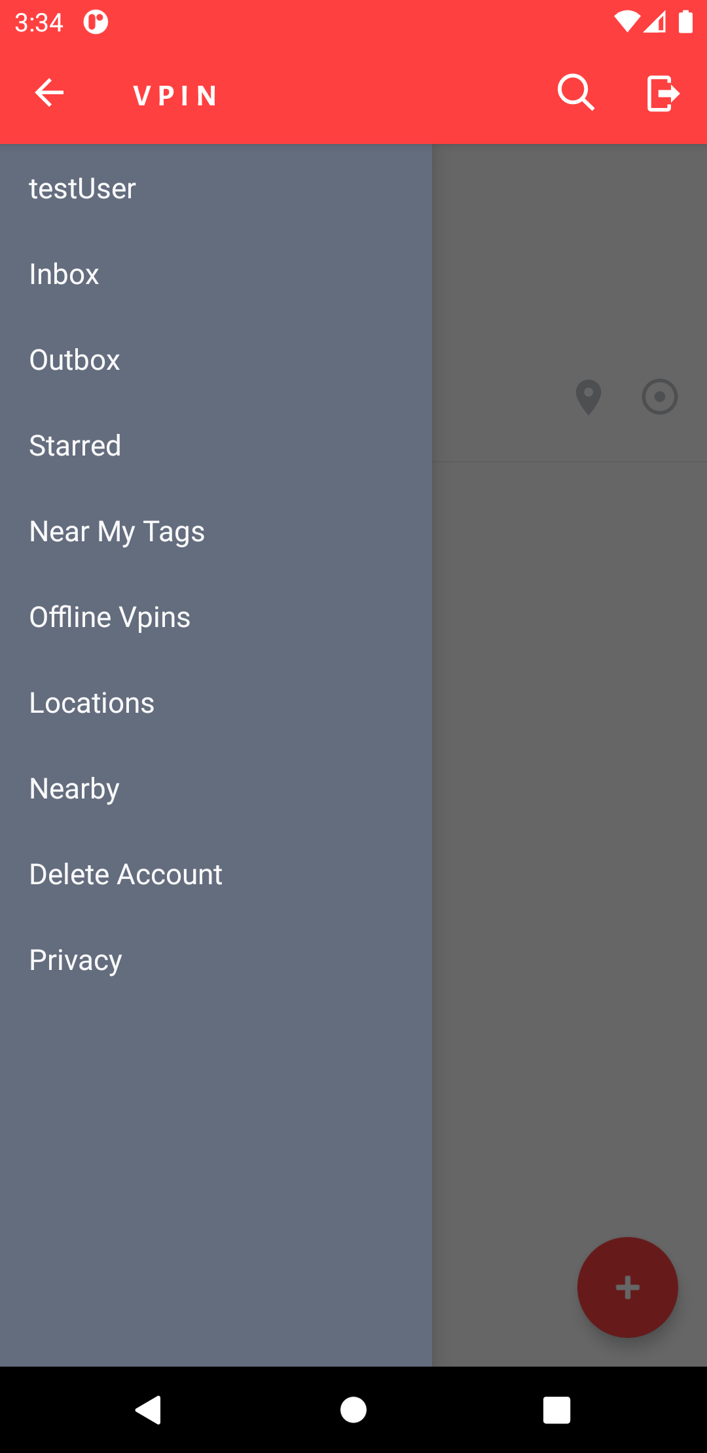Open testUser profile entry
Screen dimensions: 707x1453
pos(82,189)
